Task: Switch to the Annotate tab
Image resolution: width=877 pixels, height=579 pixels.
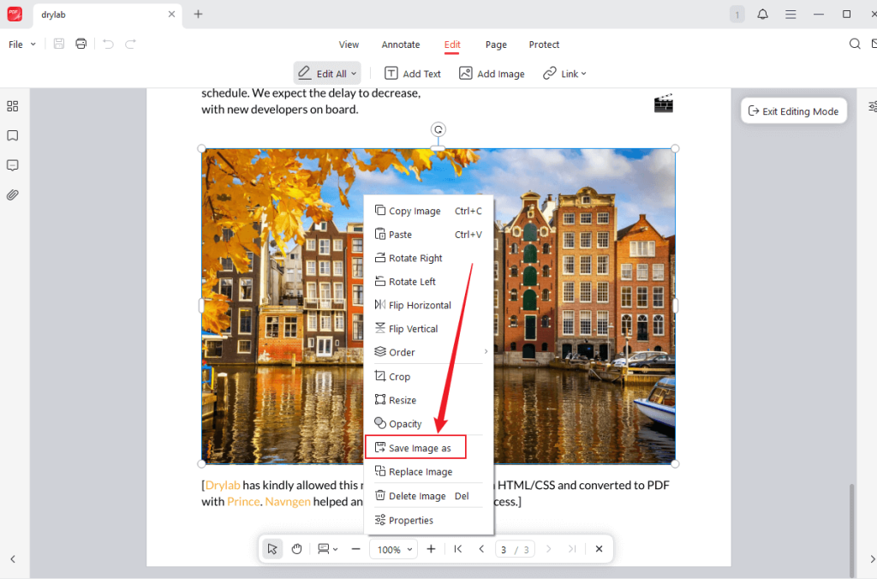Action: [x=400, y=44]
